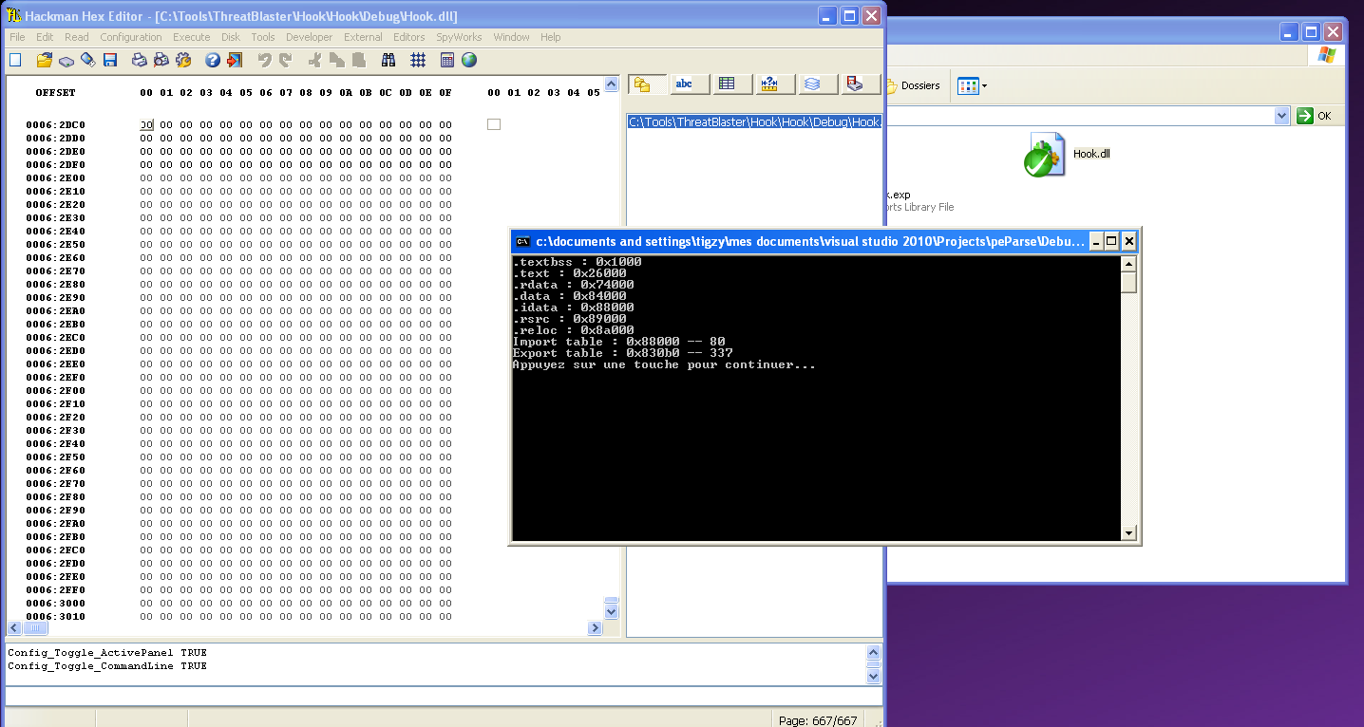Toggle the open files folder panel button
This screenshot has height=727, width=1364.
click(x=642, y=84)
